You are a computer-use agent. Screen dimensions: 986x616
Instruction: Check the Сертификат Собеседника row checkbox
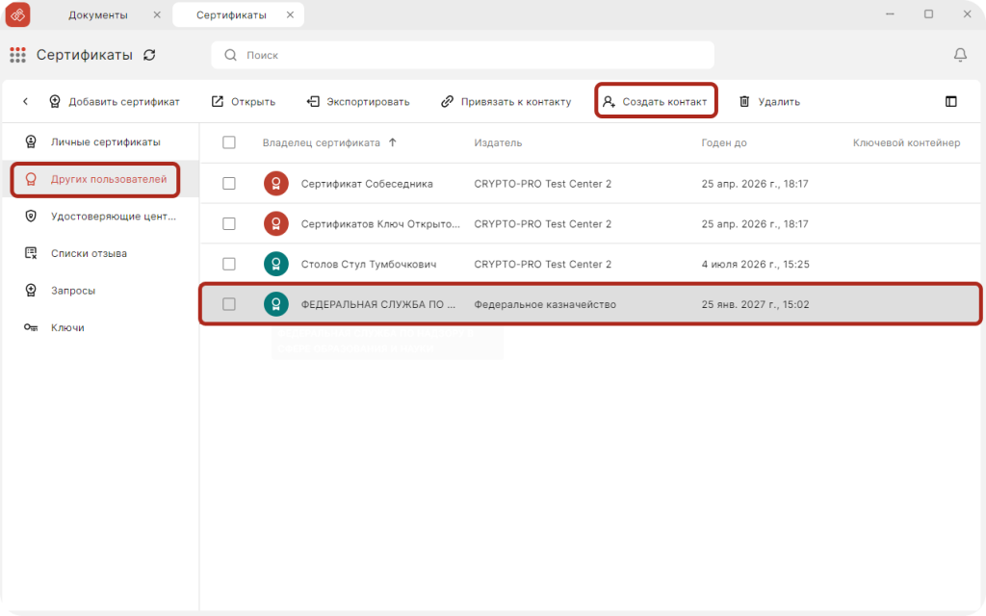tap(229, 184)
